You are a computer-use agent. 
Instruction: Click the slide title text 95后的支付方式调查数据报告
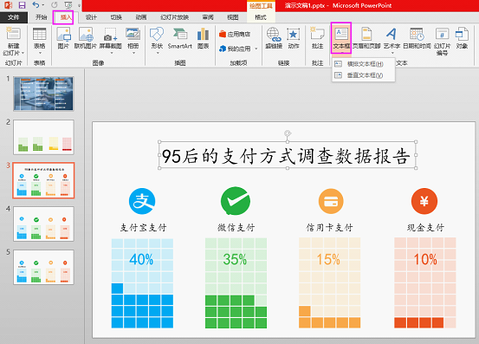tap(286, 156)
